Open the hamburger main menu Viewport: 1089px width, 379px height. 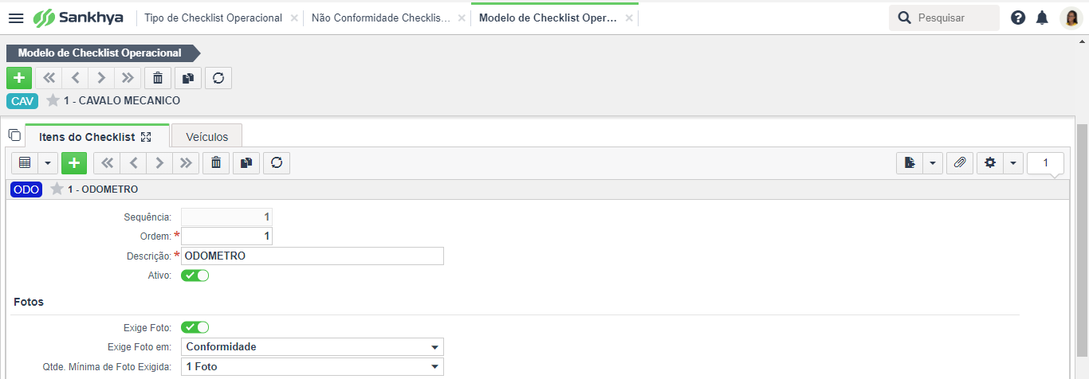16,18
